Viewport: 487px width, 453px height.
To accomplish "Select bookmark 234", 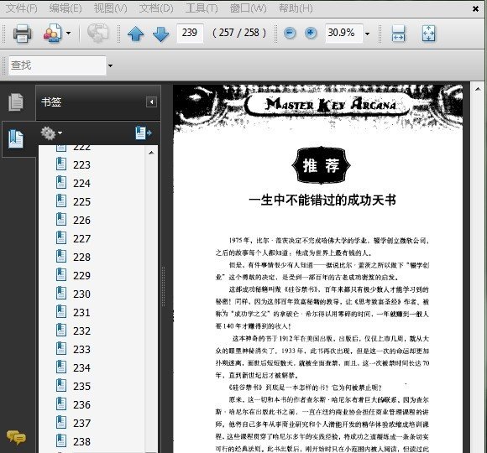I will tap(82, 368).
